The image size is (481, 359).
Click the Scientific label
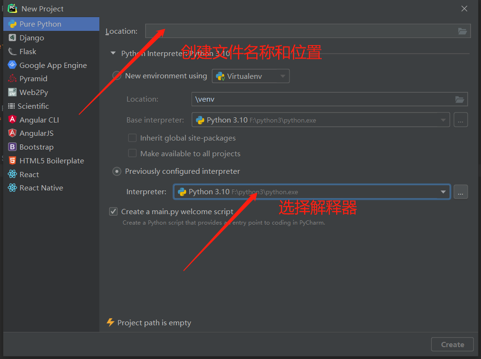coord(33,106)
